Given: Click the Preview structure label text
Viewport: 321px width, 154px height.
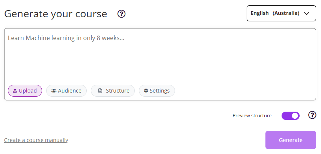Looking at the screenshot, I should pyautogui.click(x=252, y=115).
